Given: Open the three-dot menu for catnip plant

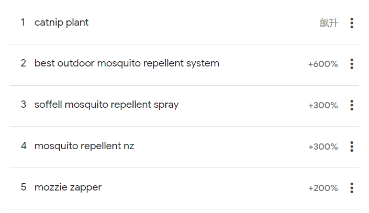Looking at the screenshot, I should point(352,23).
